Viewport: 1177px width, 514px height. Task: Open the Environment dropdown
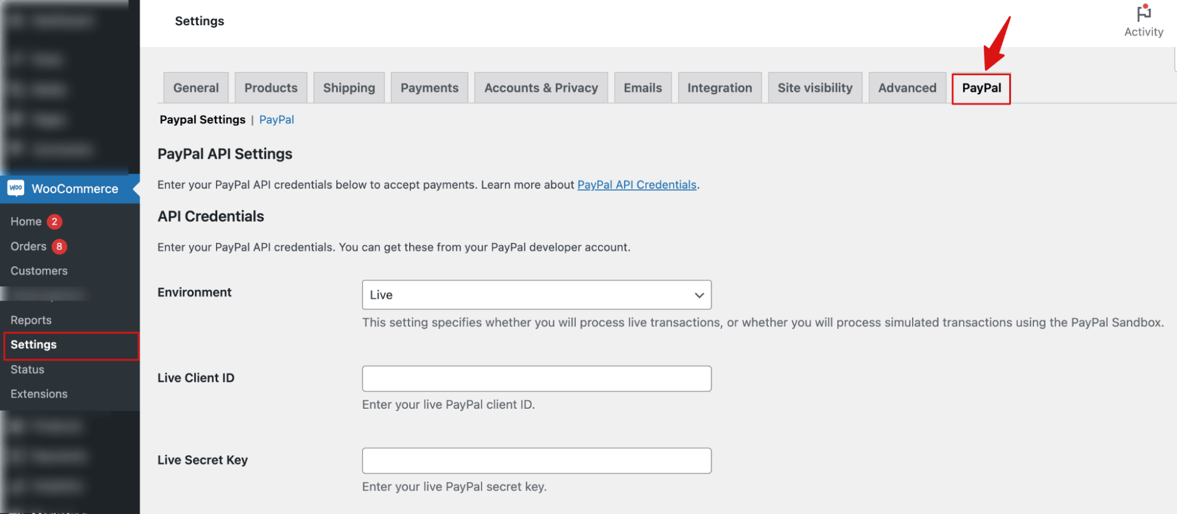tap(536, 295)
